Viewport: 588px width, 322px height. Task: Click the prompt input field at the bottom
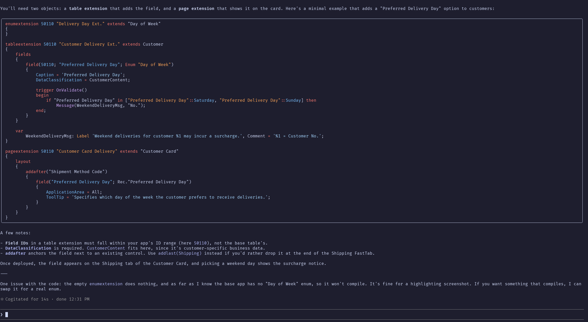292,315
